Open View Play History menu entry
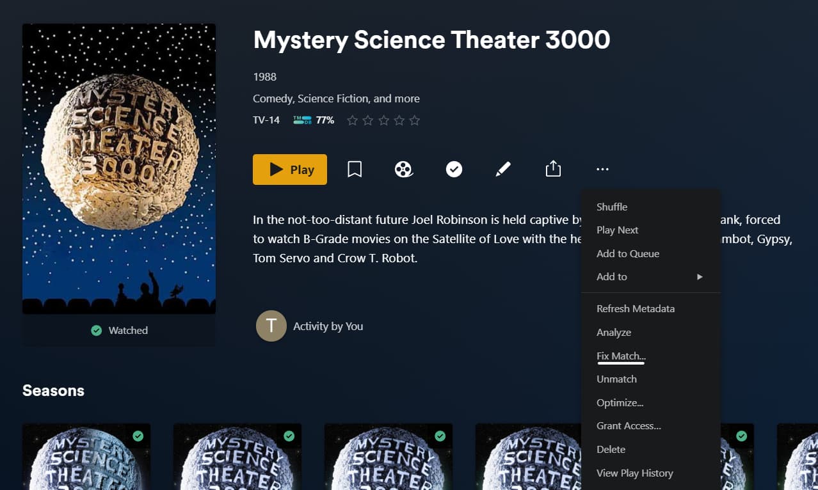 tap(651, 473)
